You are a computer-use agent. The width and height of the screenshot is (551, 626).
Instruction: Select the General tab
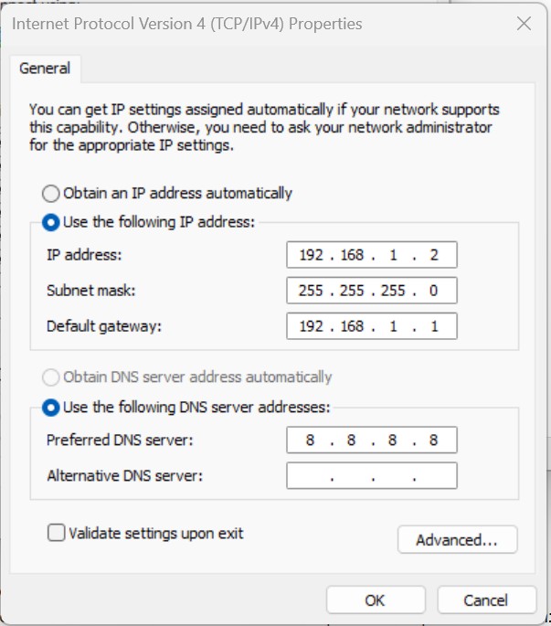click(45, 69)
